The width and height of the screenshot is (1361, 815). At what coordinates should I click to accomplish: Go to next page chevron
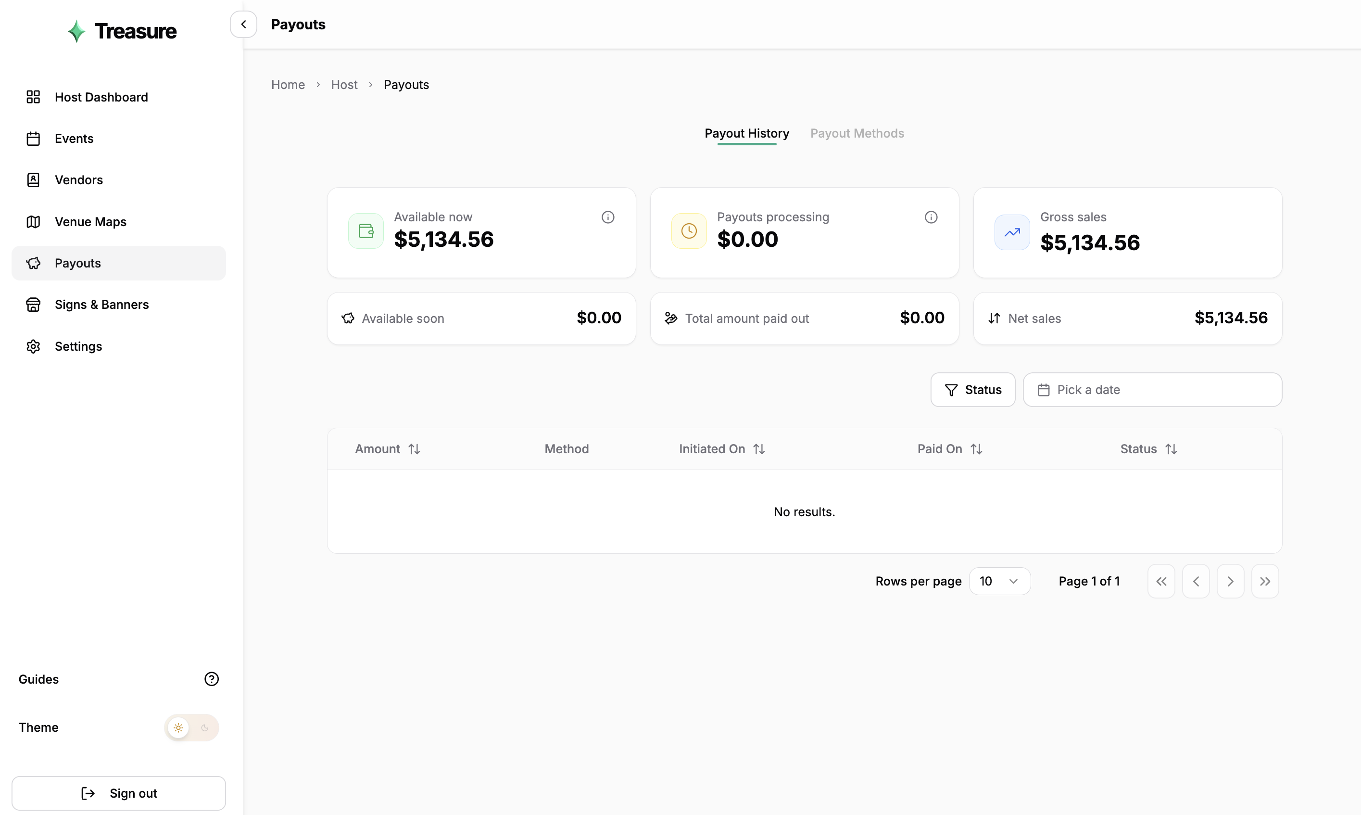pos(1230,581)
